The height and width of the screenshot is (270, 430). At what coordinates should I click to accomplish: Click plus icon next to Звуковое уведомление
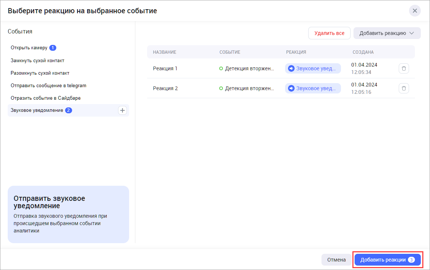tap(122, 110)
